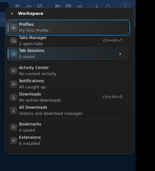Click the developer tools code icon in toolbar
Image resolution: width=155 pixels, height=171 pixels.
point(79,6)
